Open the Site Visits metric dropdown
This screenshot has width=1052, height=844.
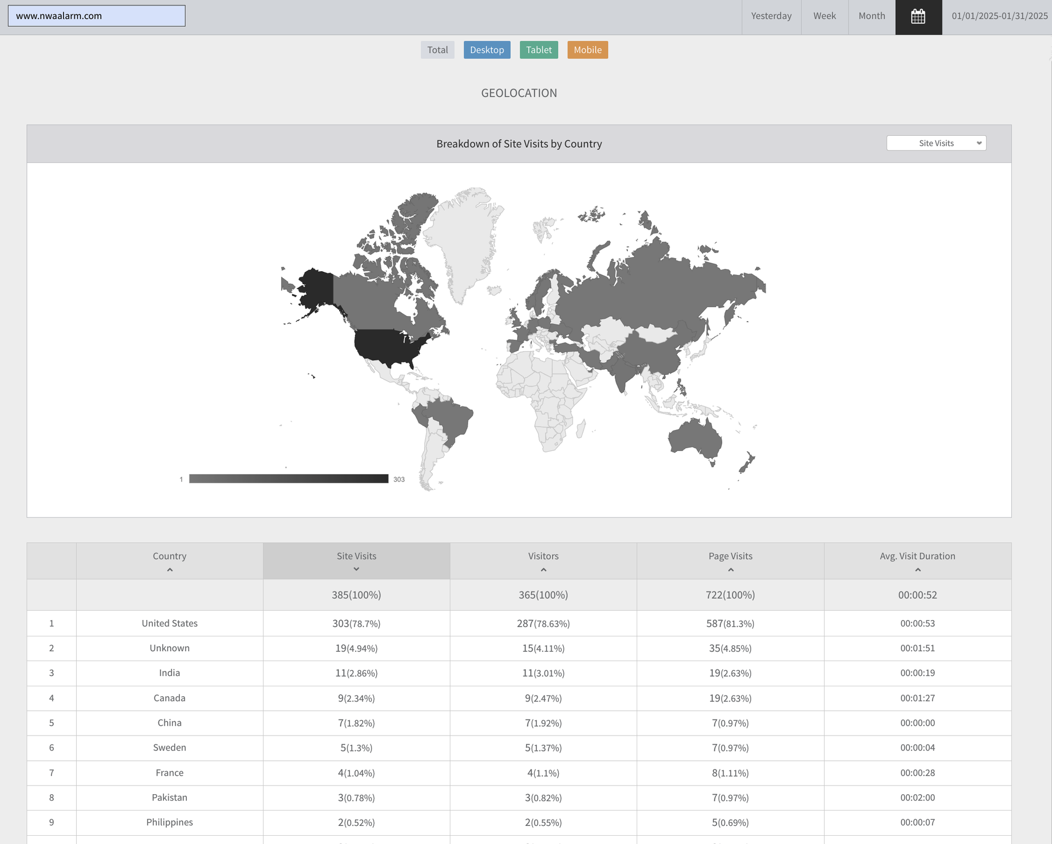pyautogui.click(x=935, y=143)
